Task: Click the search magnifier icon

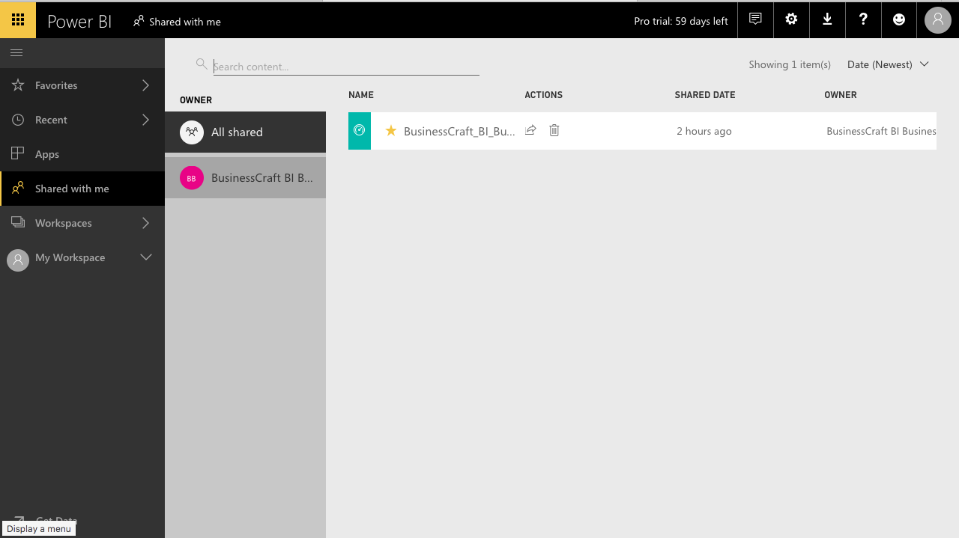Action: coord(202,64)
